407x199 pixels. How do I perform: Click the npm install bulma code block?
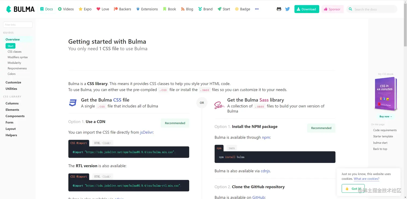275,157
